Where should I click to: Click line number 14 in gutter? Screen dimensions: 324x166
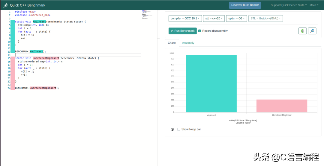point(9,55)
